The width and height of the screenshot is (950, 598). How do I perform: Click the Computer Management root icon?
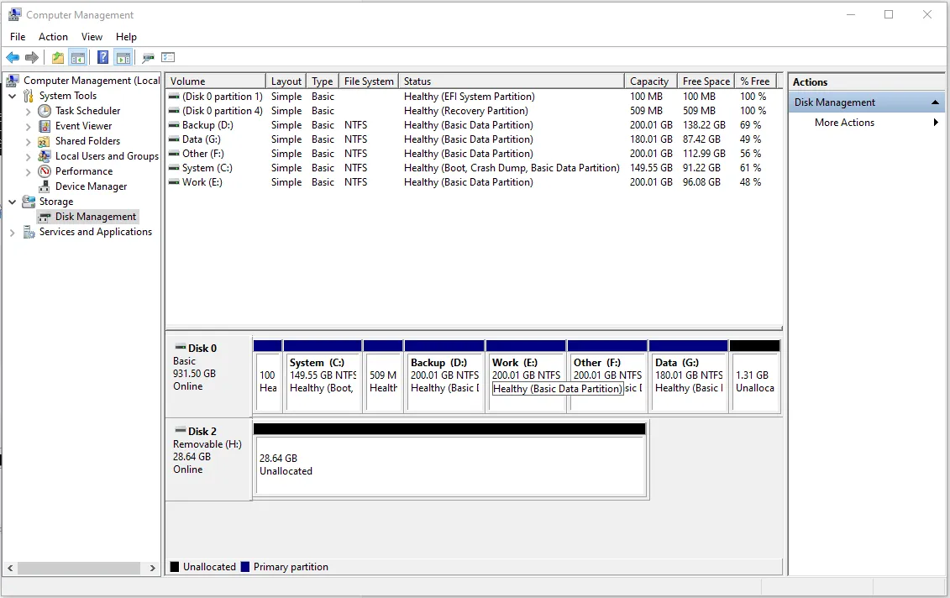[13, 81]
